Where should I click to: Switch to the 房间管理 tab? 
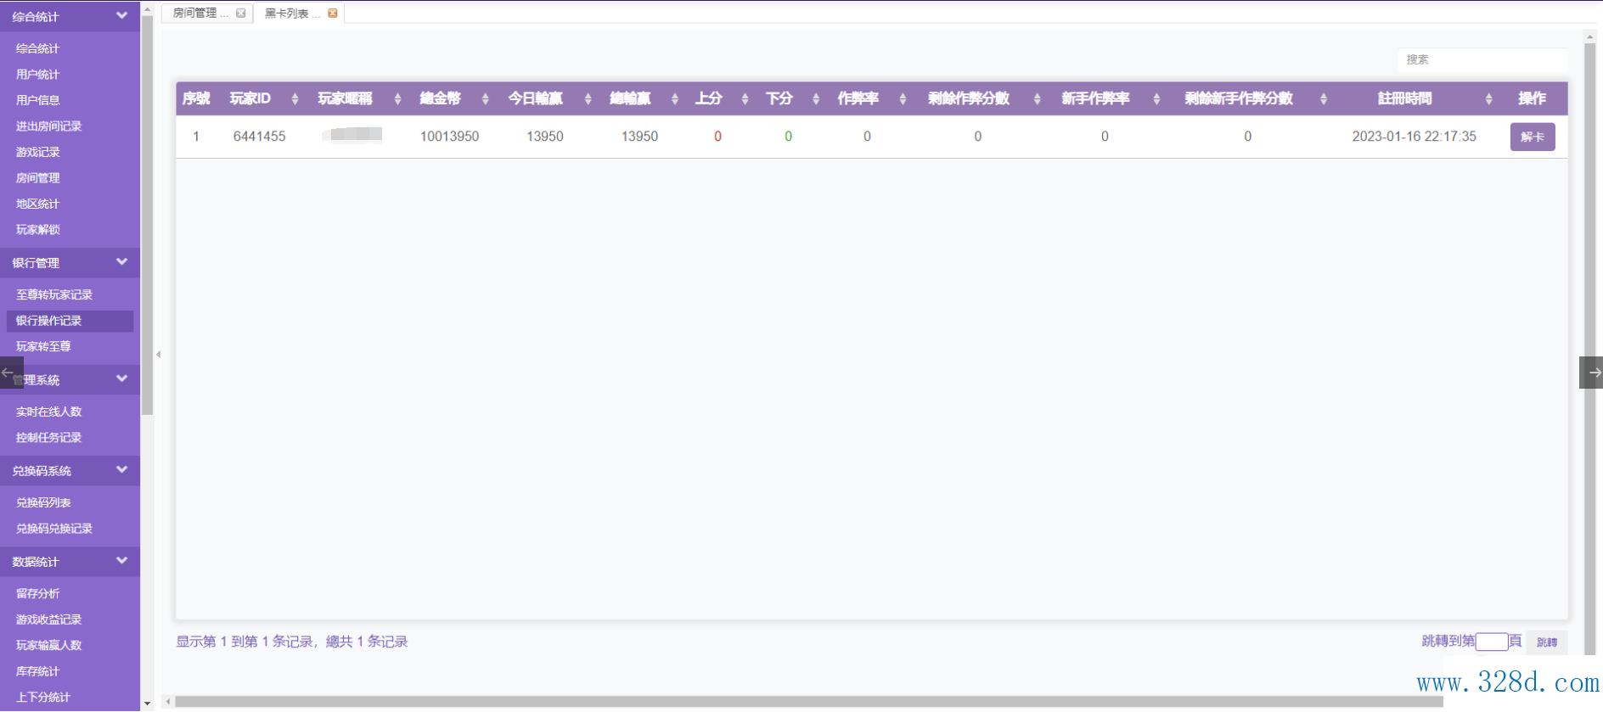[x=196, y=13]
